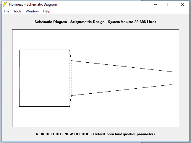
Task: Open the Help menu
Action: pyautogui.click(x=46, y=11)
